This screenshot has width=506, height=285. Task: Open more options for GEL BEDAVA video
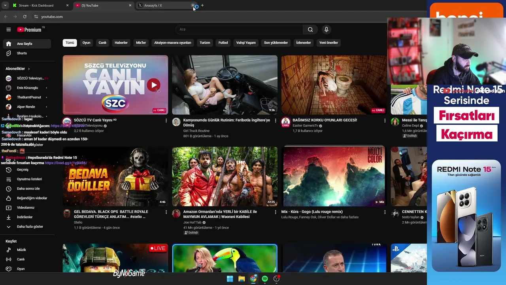click(x=166, y=212)
